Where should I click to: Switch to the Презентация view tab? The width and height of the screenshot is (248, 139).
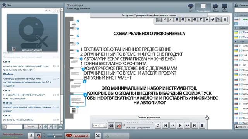tap(203, 8)
